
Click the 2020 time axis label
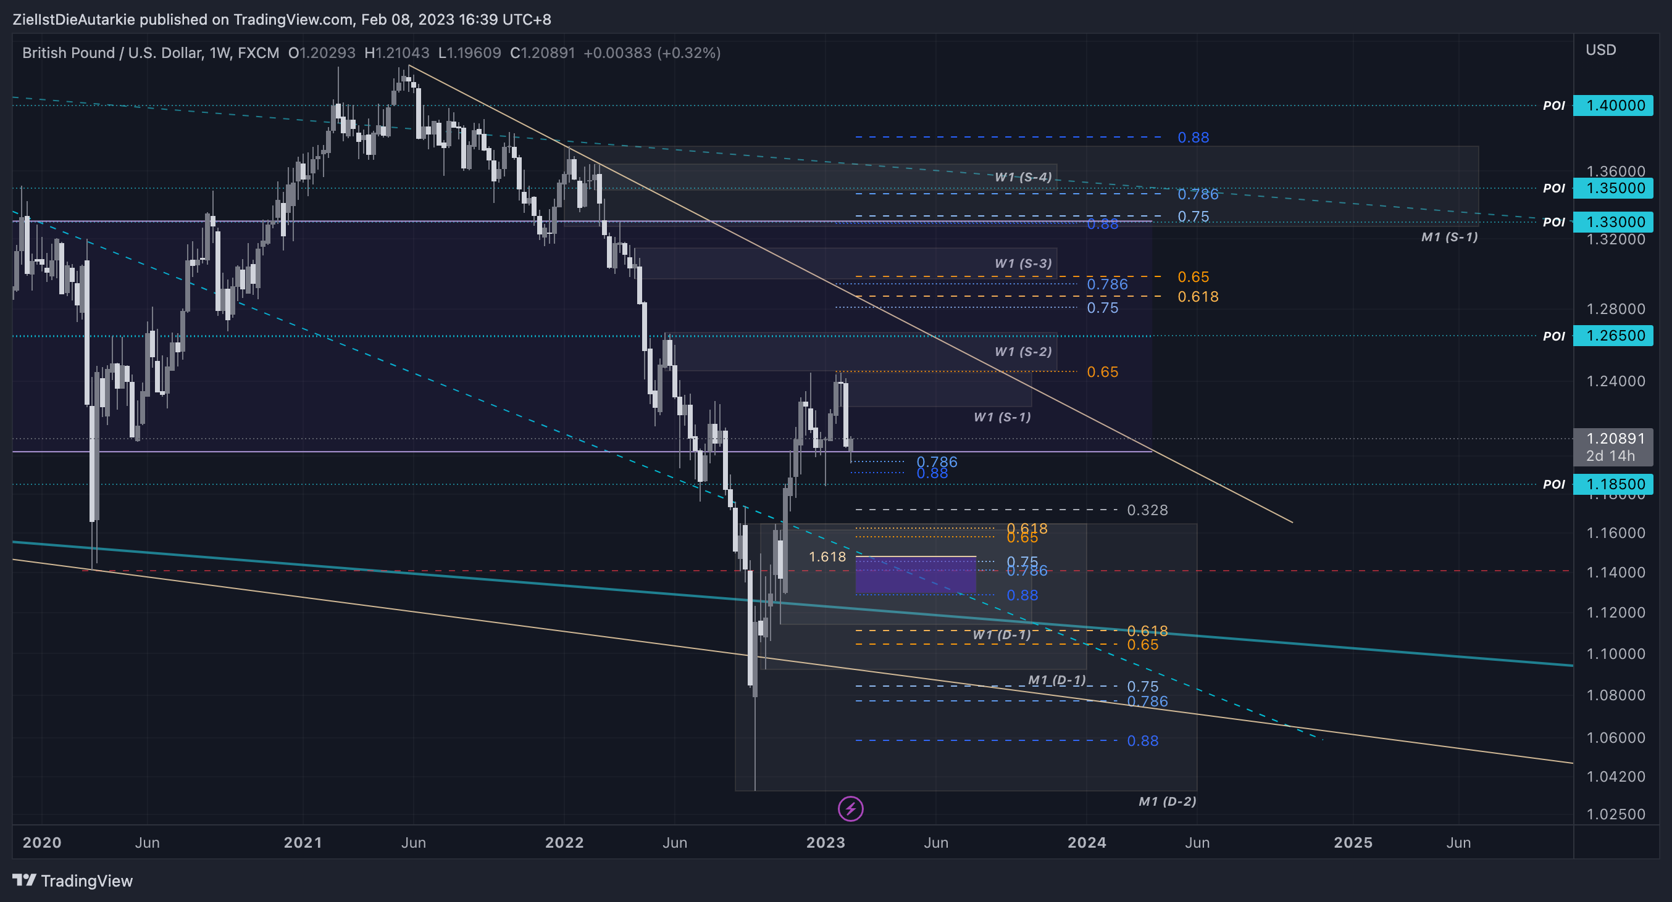(x=42, y=842)
